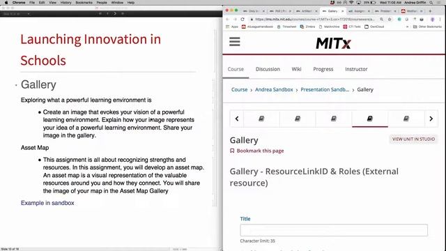Open the Other Bookmarks folder
Viewport: 446px width, 251px height.
427,26
